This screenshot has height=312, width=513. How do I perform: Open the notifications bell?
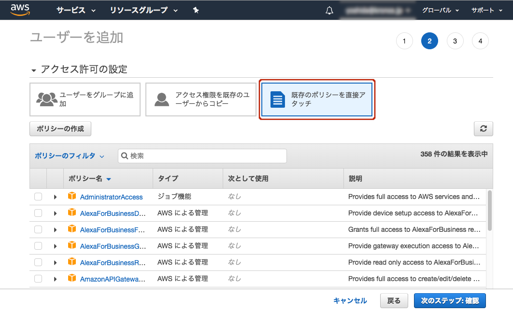click(329, 11)
